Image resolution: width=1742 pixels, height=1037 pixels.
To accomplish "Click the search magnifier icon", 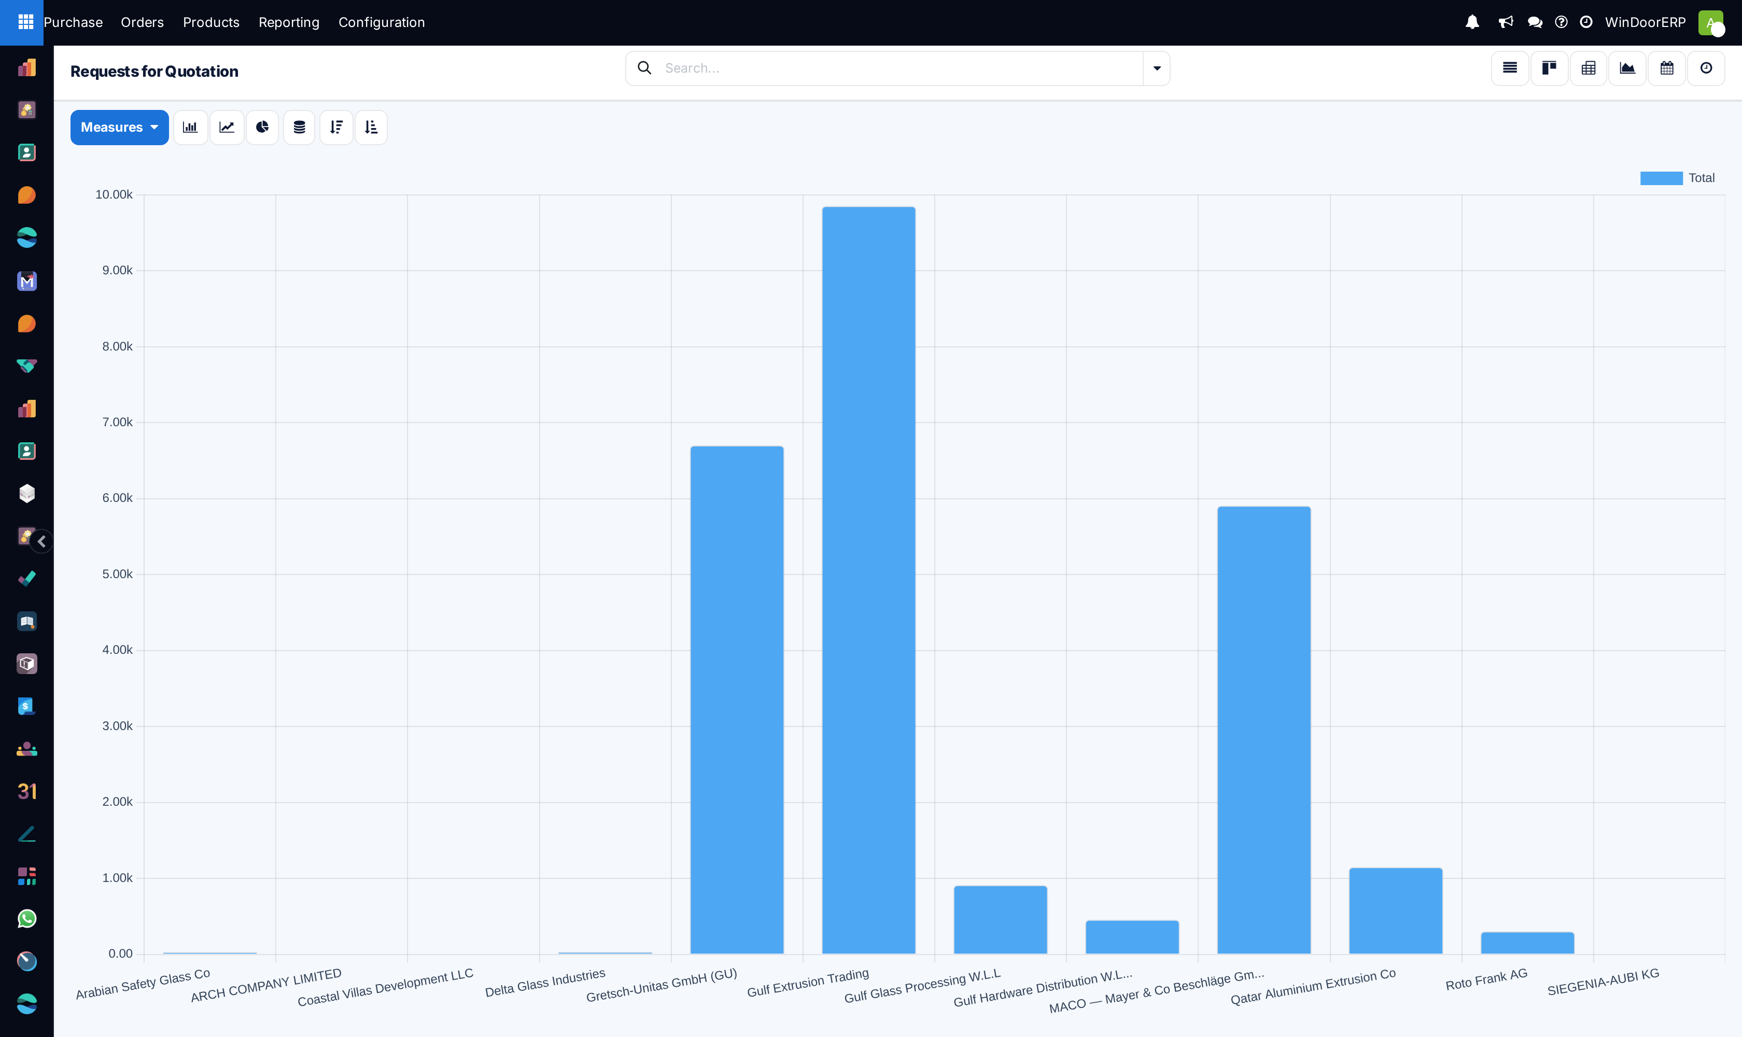I will click(644, 68).
